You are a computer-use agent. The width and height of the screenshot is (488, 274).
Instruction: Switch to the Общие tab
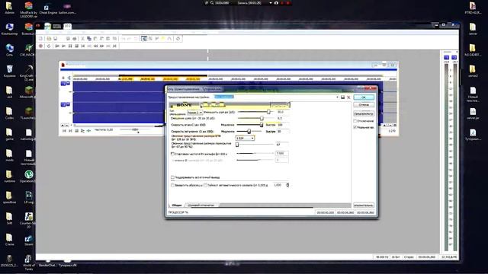click(x=177, y=205)
